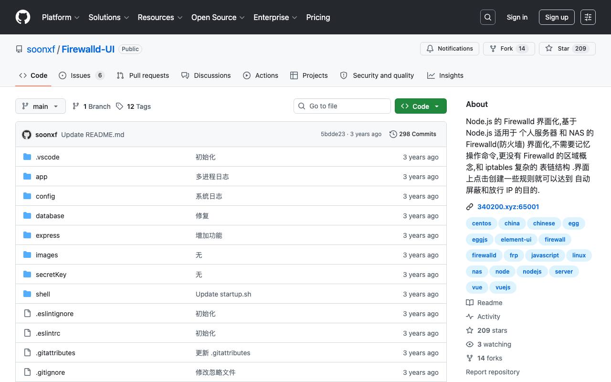
Task: Open the app folder icon
Action: point(27,176)
